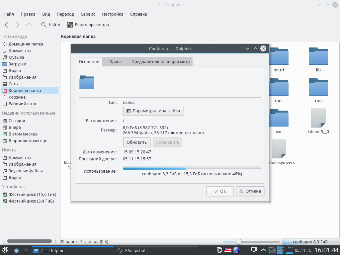Screen dimensions: 340x255
Task: Click free space bar свободно 8,3 ГиБ
Action: pyautogui.click(x=310, y=242)
